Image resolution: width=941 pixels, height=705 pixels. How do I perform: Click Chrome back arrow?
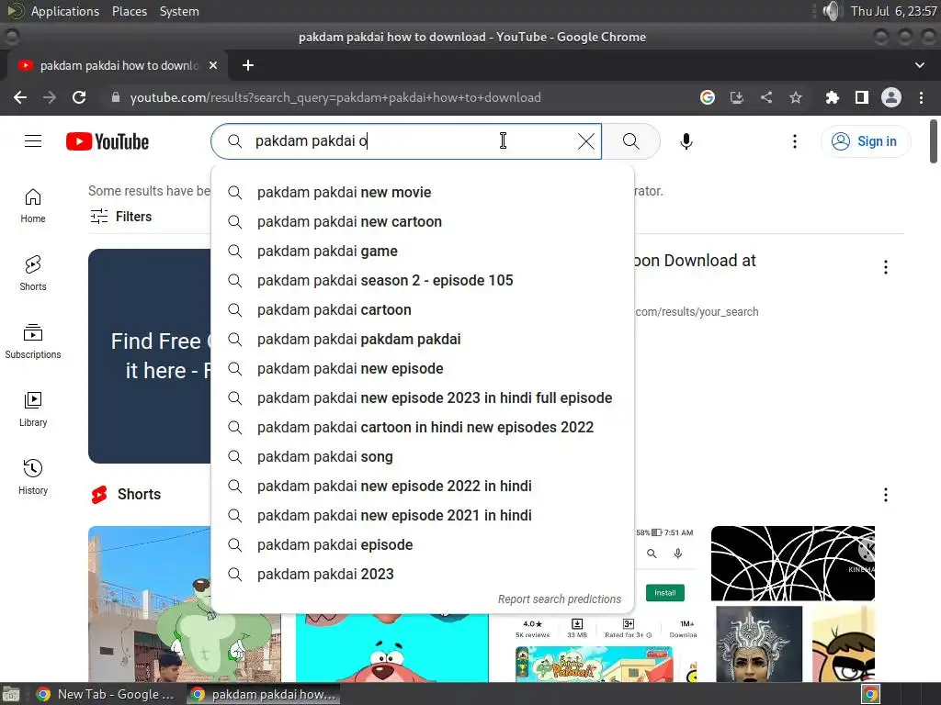(20, 97)
